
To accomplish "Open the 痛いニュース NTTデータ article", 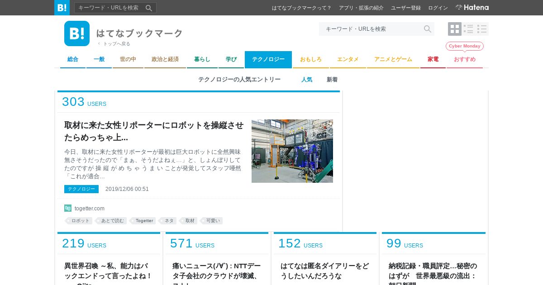I will (216, 273).
